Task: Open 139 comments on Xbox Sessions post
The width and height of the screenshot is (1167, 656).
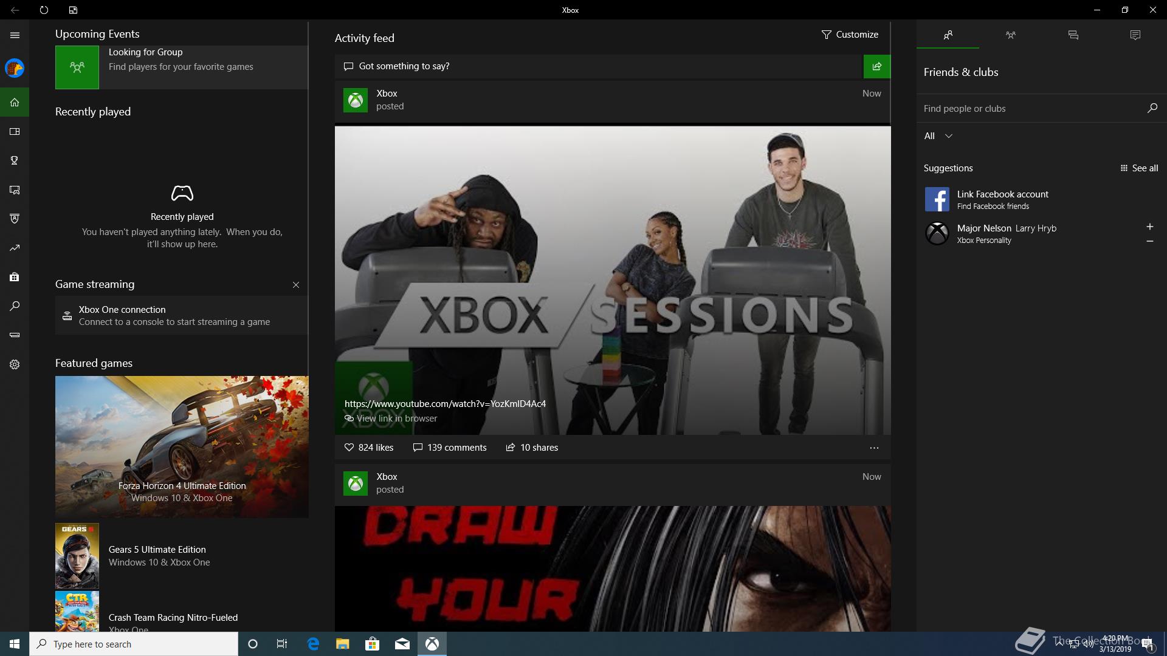Action: point(450,448)
